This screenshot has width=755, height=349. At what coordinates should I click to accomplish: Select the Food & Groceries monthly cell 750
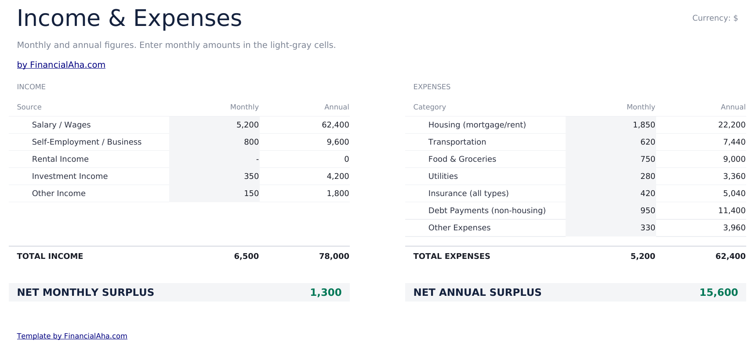(611, 159)
